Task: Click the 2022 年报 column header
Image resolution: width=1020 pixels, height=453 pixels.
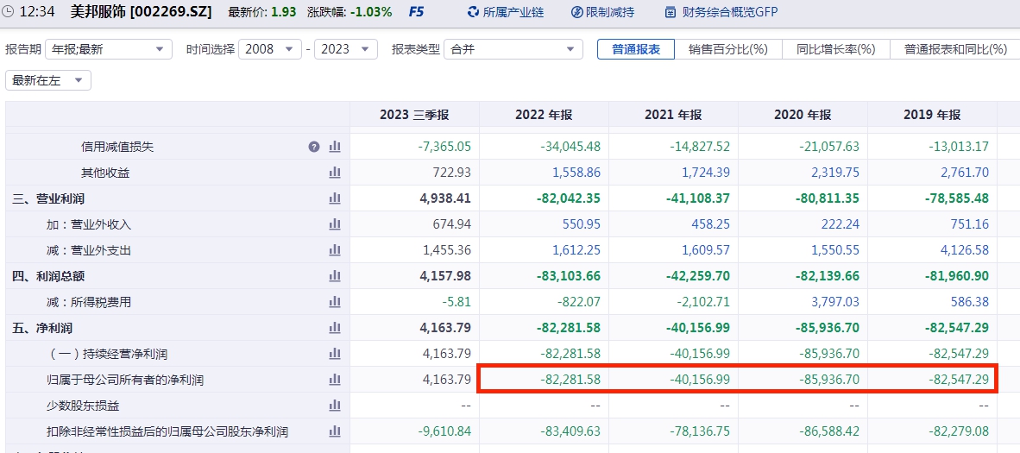Action: point(544,115)
